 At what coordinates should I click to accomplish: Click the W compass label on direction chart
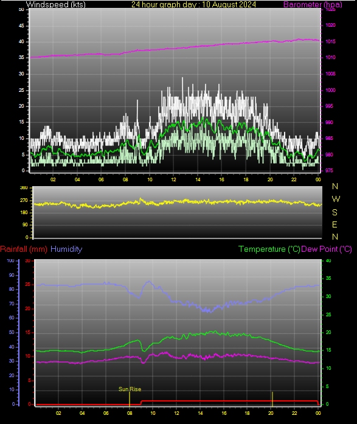click(x=336, y=199)
